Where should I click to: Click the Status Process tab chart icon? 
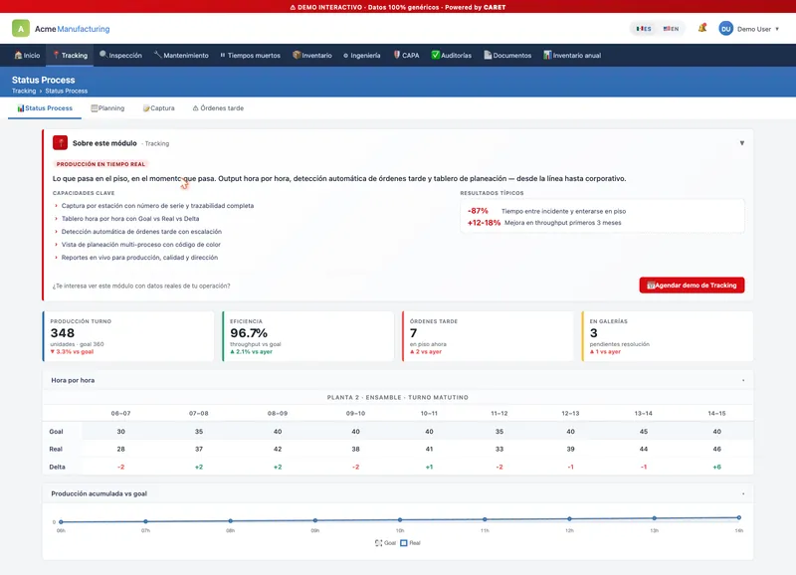coord(21,108)
